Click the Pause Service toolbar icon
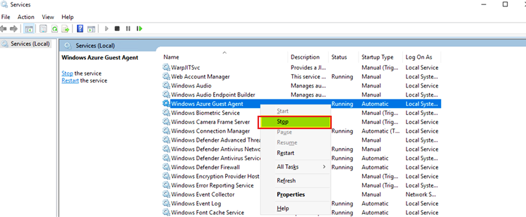 (x=128, y=29)
